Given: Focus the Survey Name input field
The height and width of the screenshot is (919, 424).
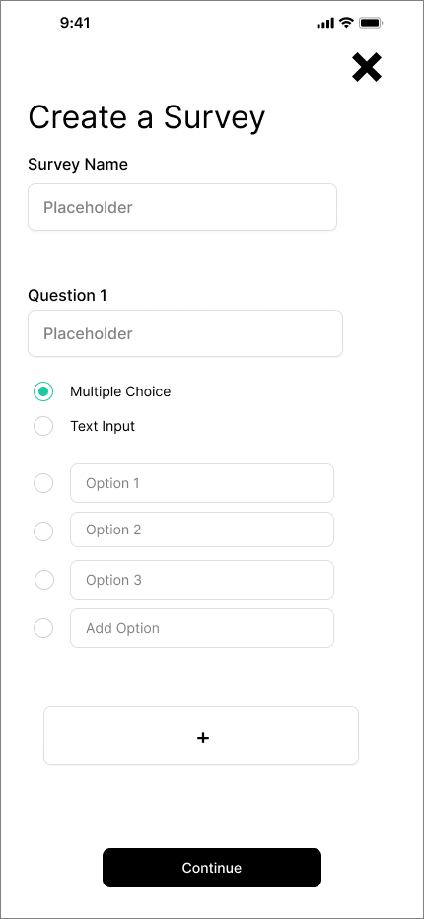Looking at the screenshot, I should click(182, 207).
